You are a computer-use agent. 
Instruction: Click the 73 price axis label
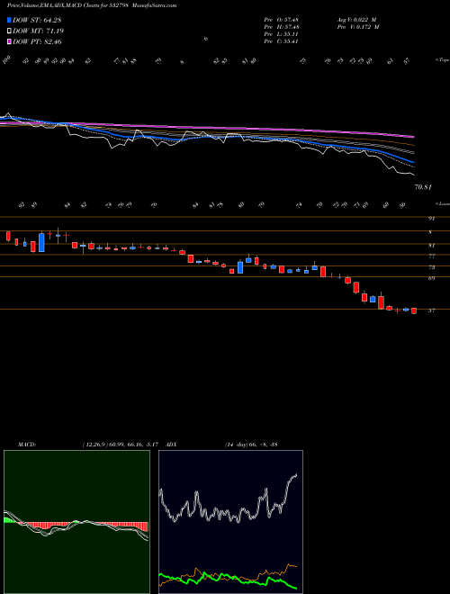point(431,267)
